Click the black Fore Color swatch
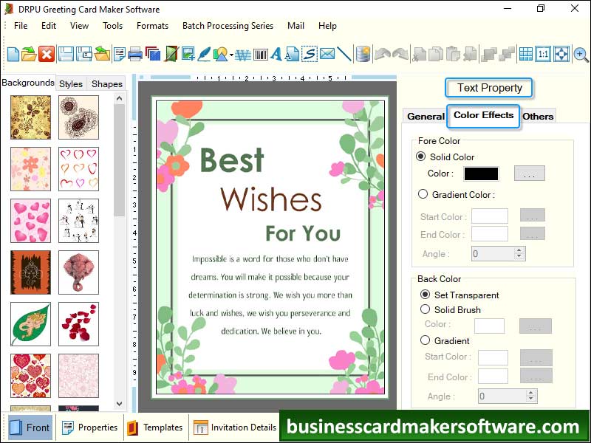The image size is (591, 443). click(x=481, y=174)
